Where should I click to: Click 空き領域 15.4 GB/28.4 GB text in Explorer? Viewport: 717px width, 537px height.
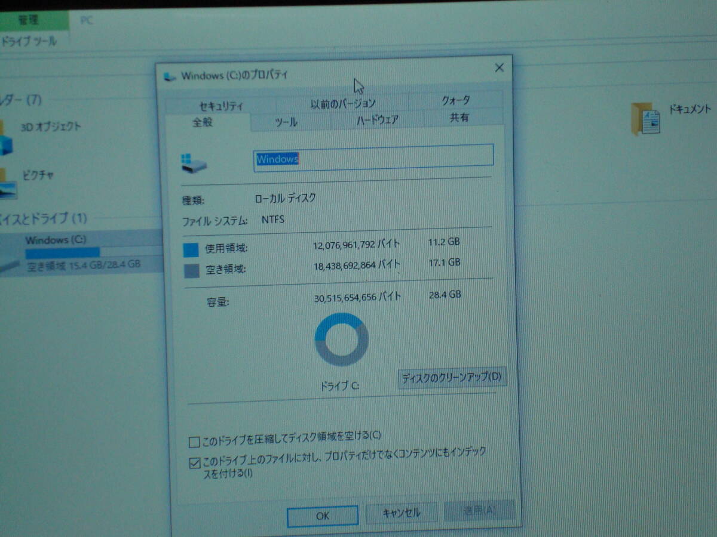(x=84, y=265)
